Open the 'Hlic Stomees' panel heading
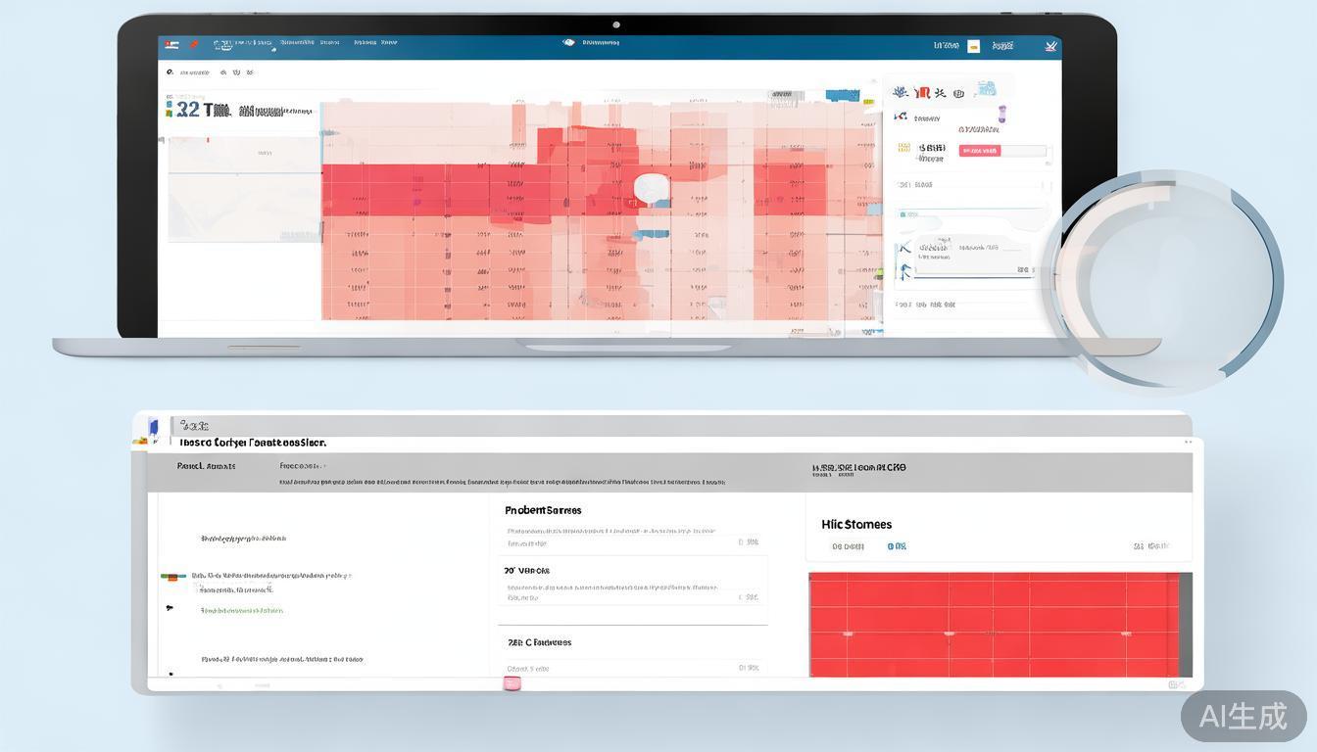This screenshot has width=1317, height=752. pos(855,525)
